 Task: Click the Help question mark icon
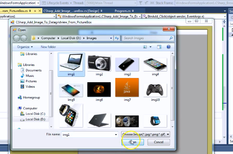click(x=169, y=47)
